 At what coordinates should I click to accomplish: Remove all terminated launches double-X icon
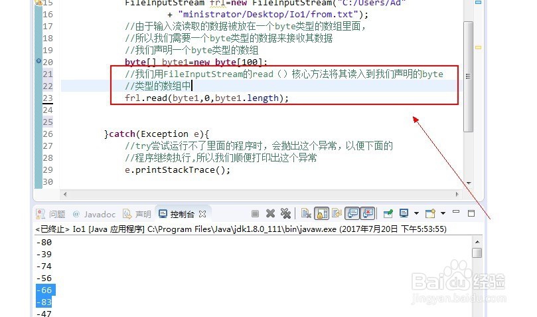(285, 213)
